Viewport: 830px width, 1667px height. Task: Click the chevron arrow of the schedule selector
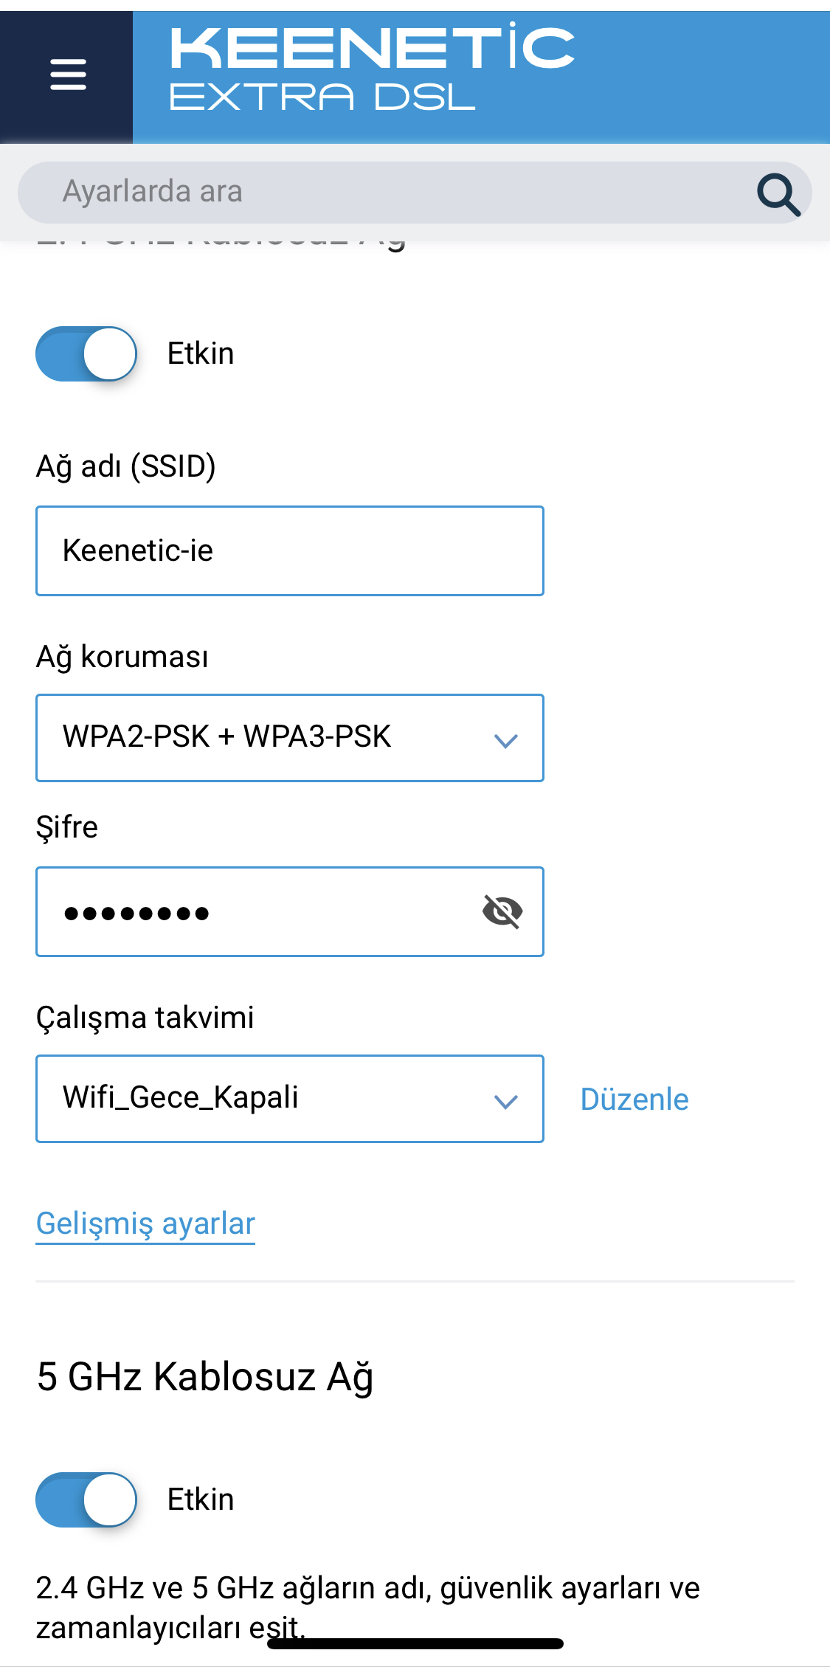[506, 1101]
